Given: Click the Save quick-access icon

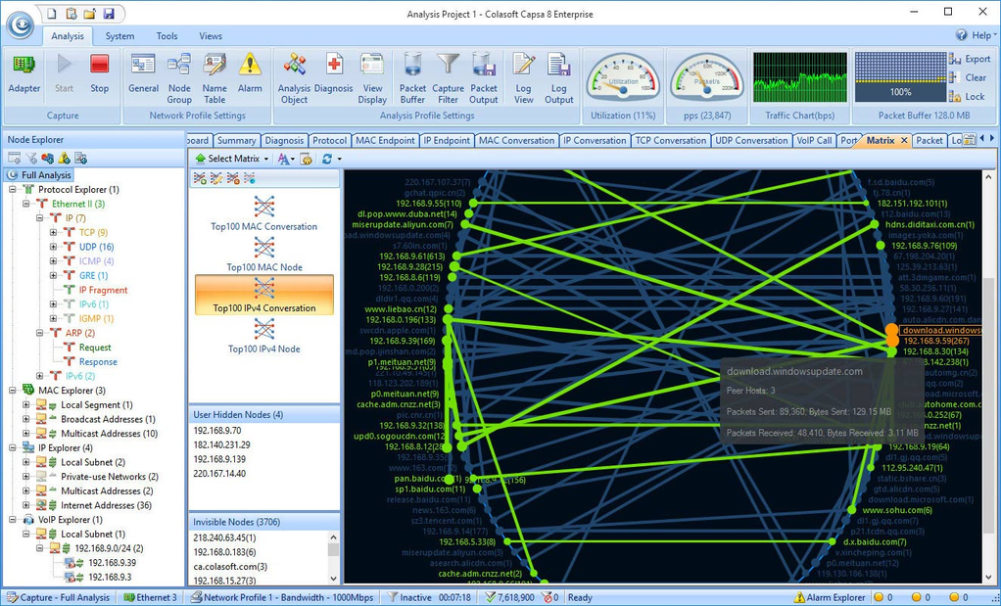Looking at the screenshot, I should [108, 13].
